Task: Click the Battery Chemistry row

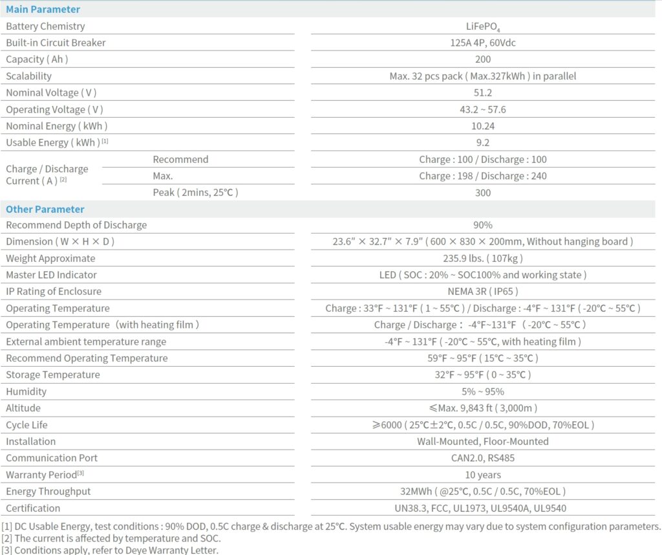Action: pyautogui.click(x=45, y=26)
